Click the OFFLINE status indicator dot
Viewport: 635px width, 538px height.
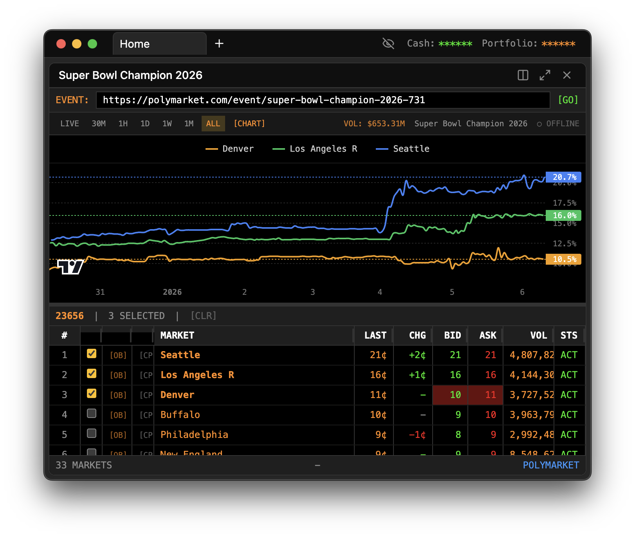click(539, 124)
